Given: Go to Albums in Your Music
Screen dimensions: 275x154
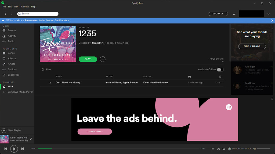Looking at the screenshot, I should [x=12, y=59].
